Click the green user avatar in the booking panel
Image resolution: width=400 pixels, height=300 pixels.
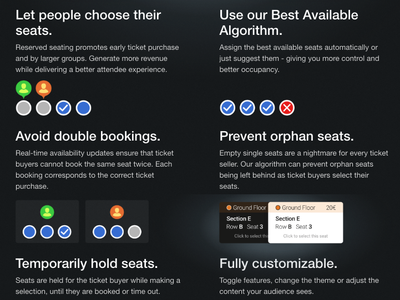click(47, 212)
